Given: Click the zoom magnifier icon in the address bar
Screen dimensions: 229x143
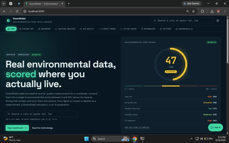Looking at the screenshot, I should [x=188, y=11].
